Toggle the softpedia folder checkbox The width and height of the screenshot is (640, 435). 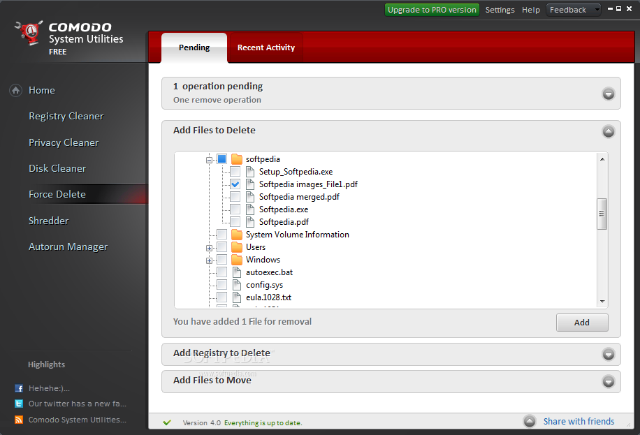click(x=221, y=158)
